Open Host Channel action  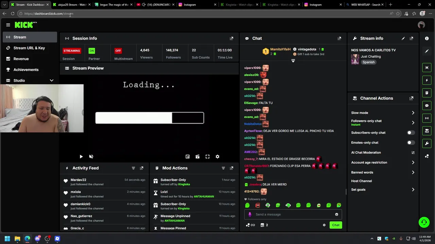pos(361,181)
